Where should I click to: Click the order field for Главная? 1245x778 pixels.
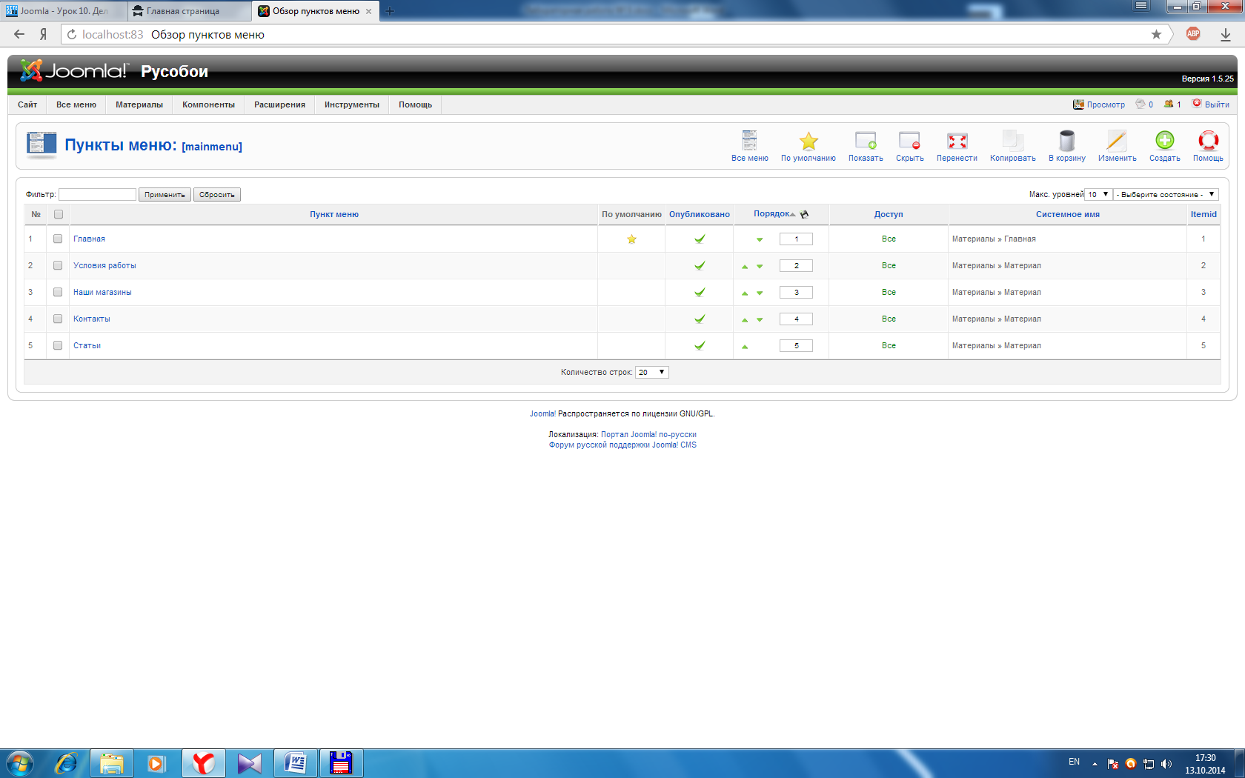point(796,239)
